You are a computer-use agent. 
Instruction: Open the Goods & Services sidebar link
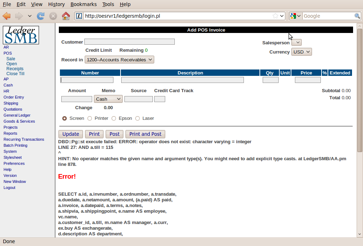tap(19, 121)
